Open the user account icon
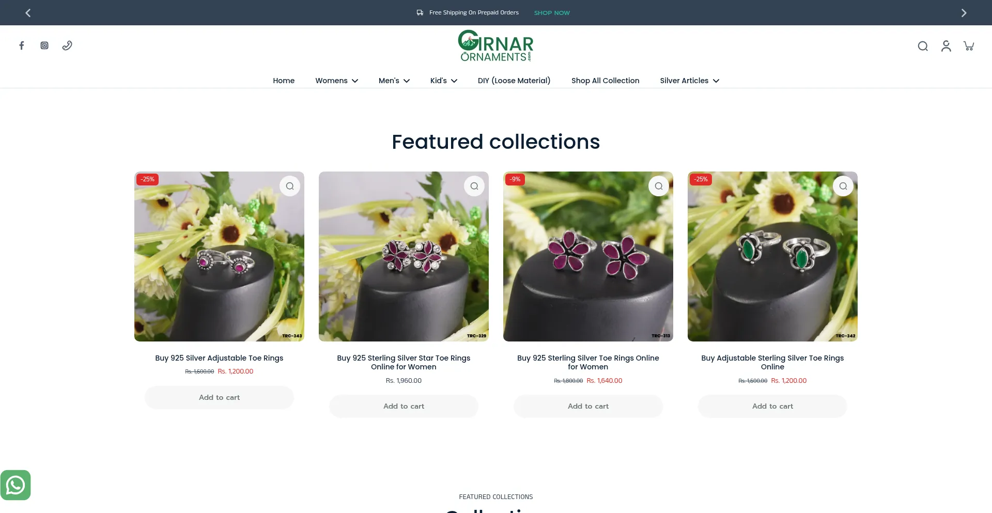This screenshot has width=992, height=513. (946, 46)
